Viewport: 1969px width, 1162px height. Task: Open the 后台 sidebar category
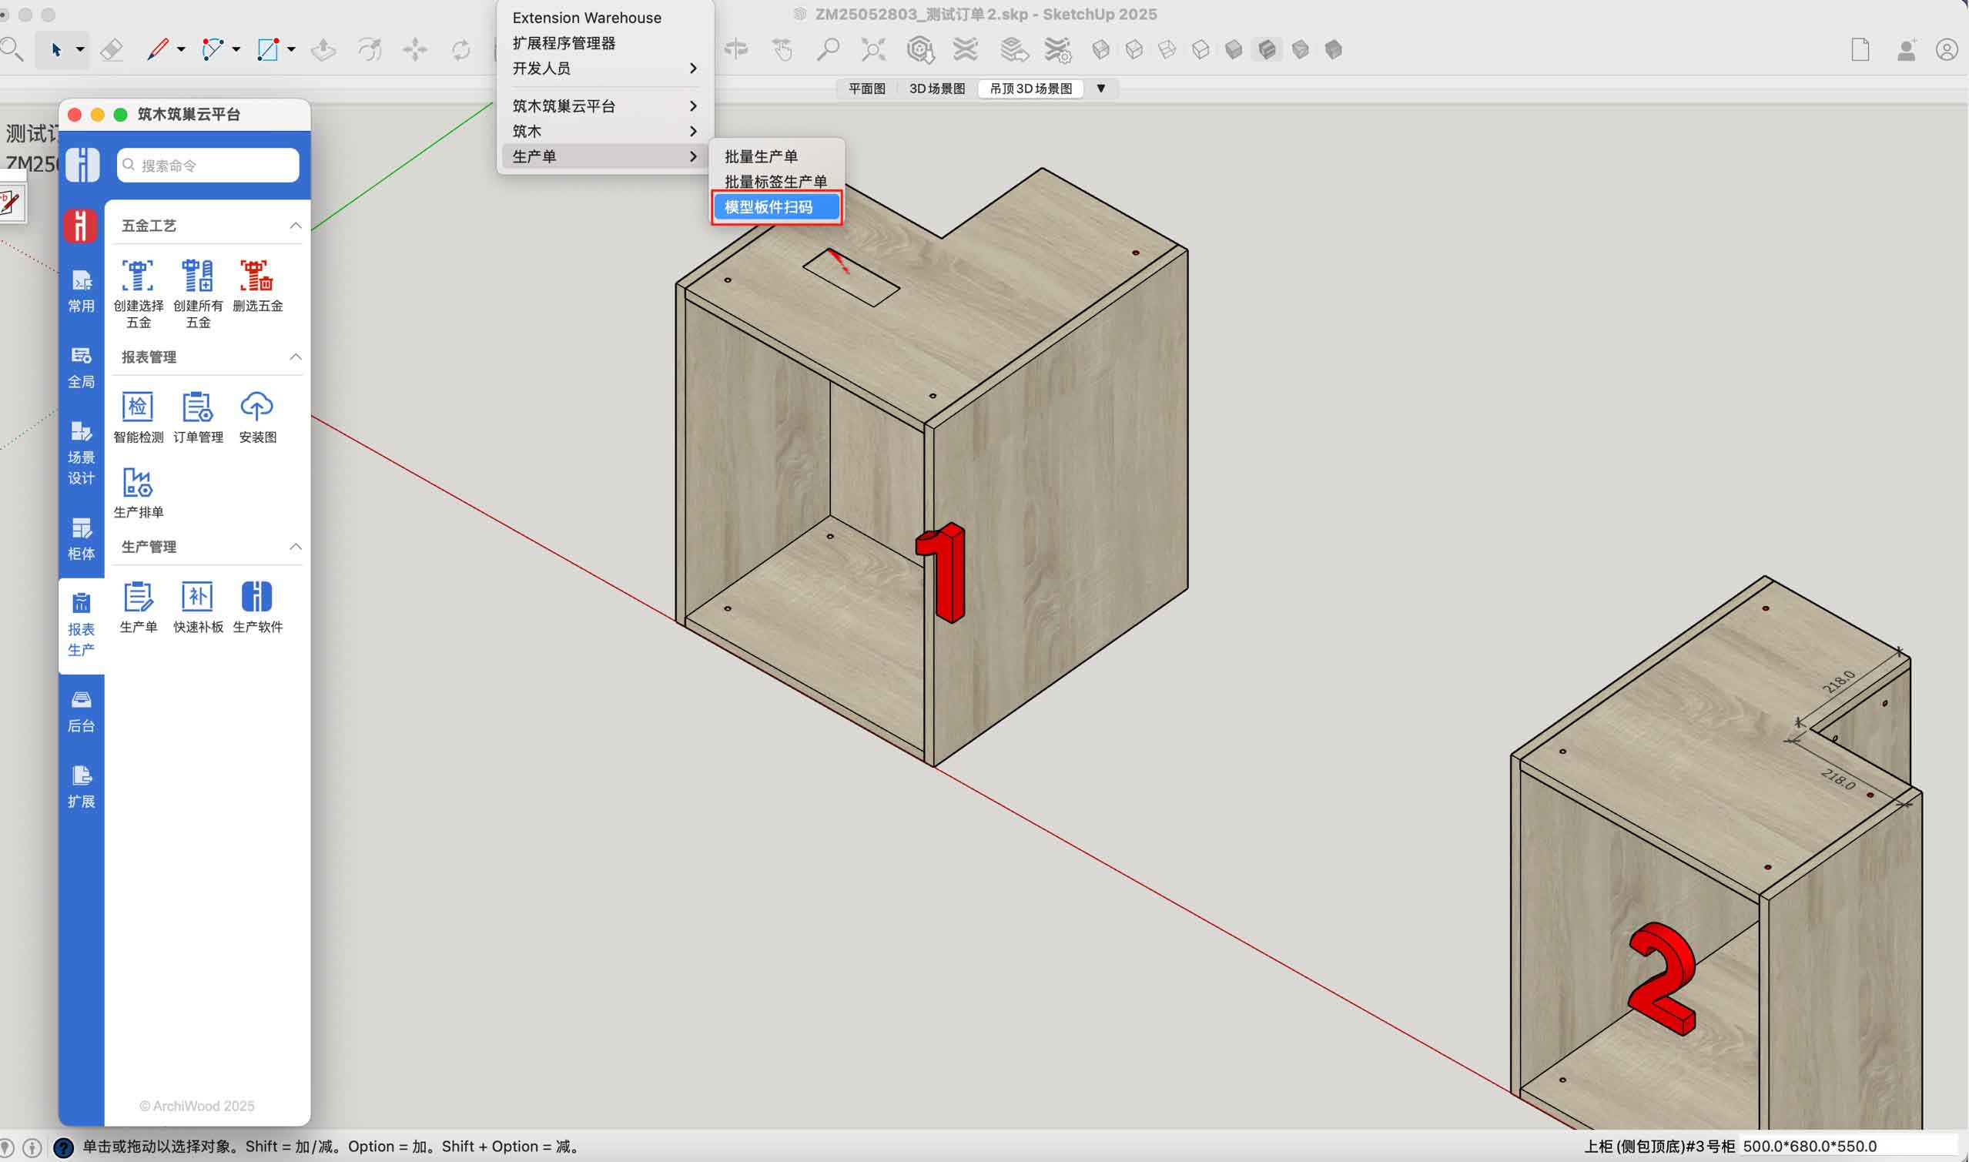click(x=82, y=711)
